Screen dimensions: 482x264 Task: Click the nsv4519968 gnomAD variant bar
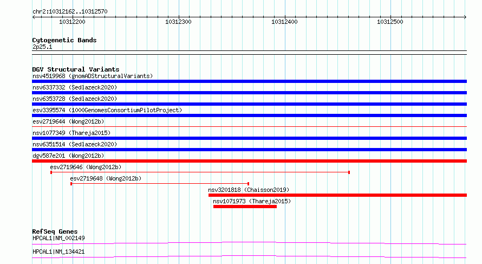point(249,81)
